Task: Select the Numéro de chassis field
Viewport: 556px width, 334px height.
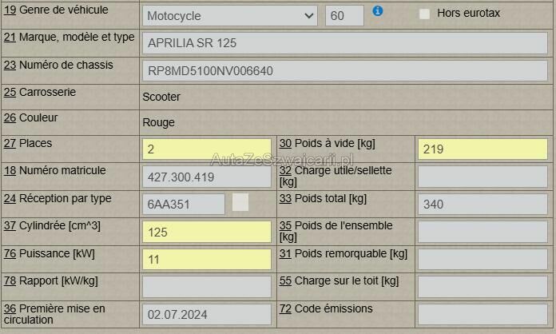Action: click(x=344, y=70)
